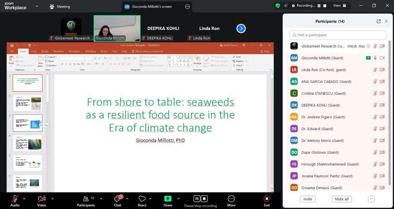Open the Chat icon with unread badge
This screenshot has height=209, width=394.
tap(118, 199)
